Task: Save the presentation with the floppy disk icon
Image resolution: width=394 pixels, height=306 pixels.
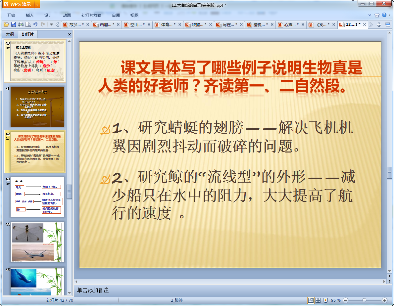Action: 14,24
